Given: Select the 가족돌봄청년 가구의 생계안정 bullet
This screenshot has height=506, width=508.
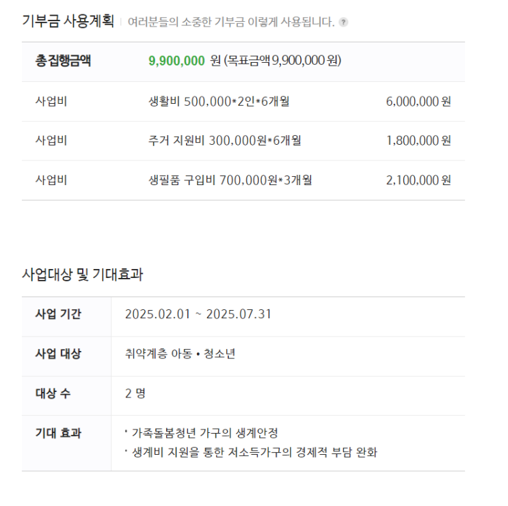Looking at the screenshot, I should 202,433.
